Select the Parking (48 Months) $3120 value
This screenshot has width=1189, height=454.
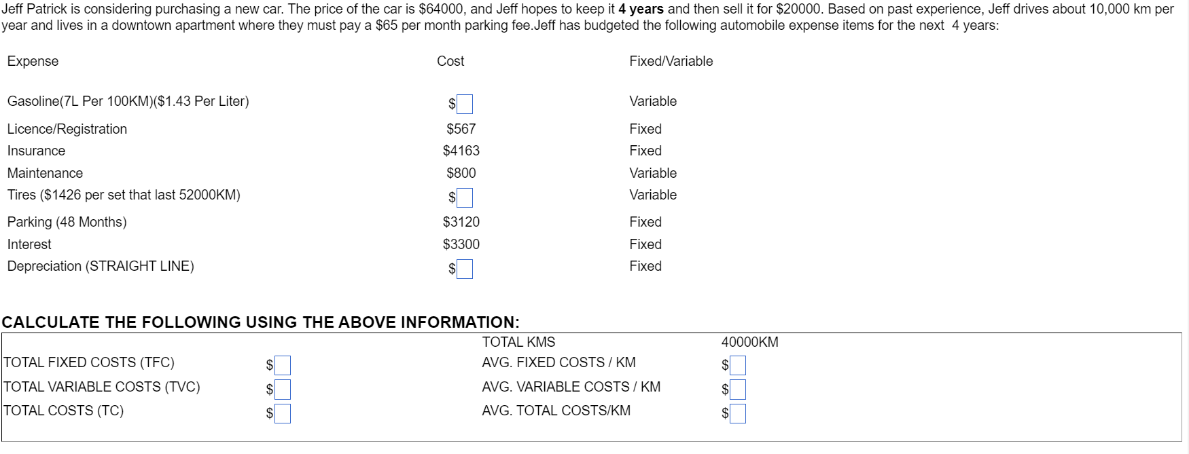click(461, 222)
